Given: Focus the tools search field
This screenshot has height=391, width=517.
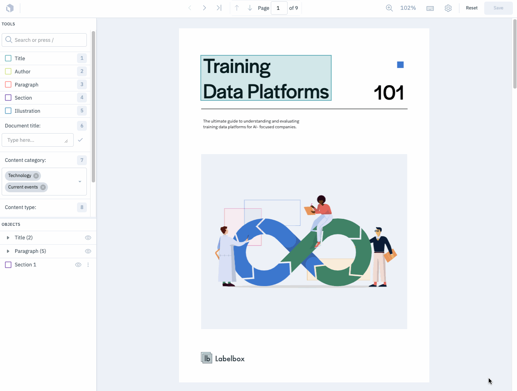Looking at the screenshot, I should (44, 40).
